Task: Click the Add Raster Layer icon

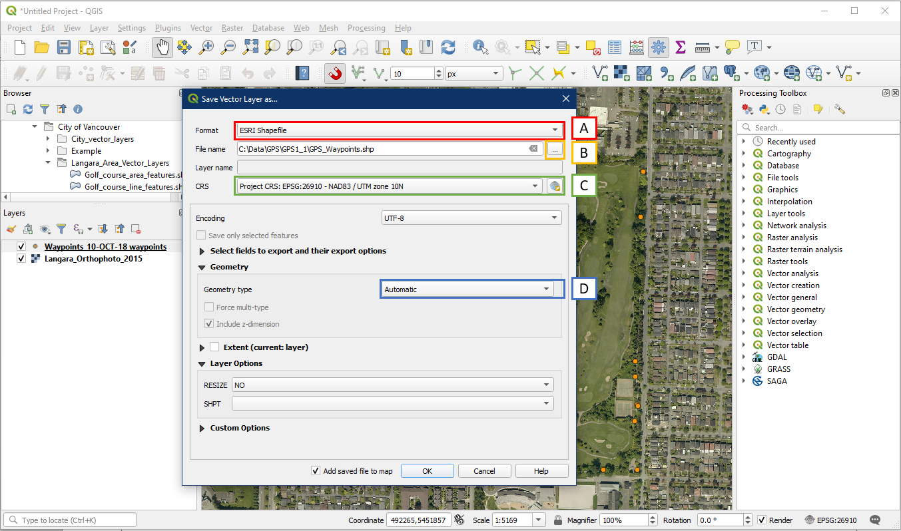Action: (x=621, y=73)
